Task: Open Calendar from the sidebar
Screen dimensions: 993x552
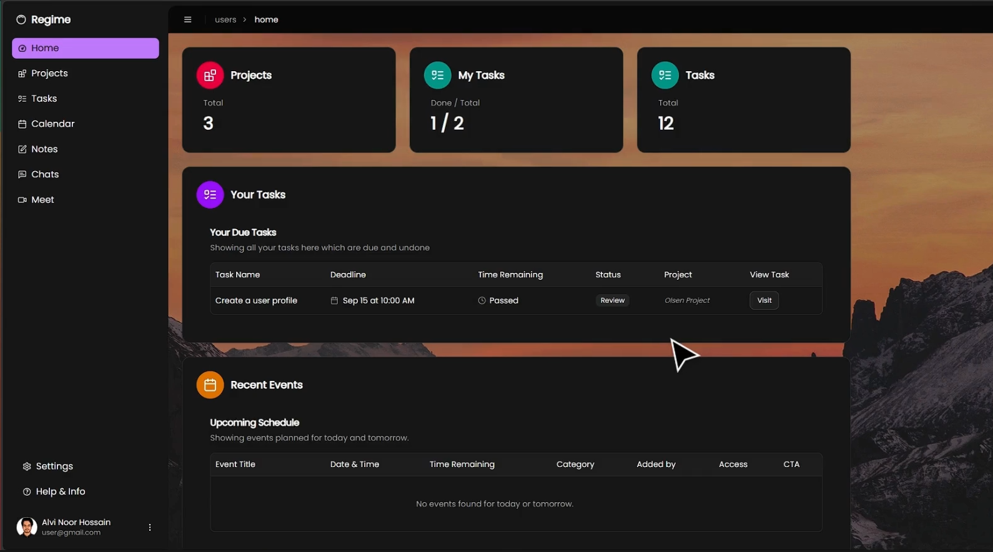Action: pos(86,124)
